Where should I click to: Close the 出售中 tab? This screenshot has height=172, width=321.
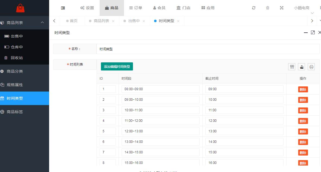[144, 21]
